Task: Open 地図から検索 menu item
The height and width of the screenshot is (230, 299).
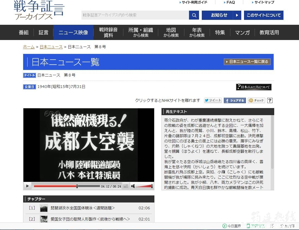Action: [171, 32]
